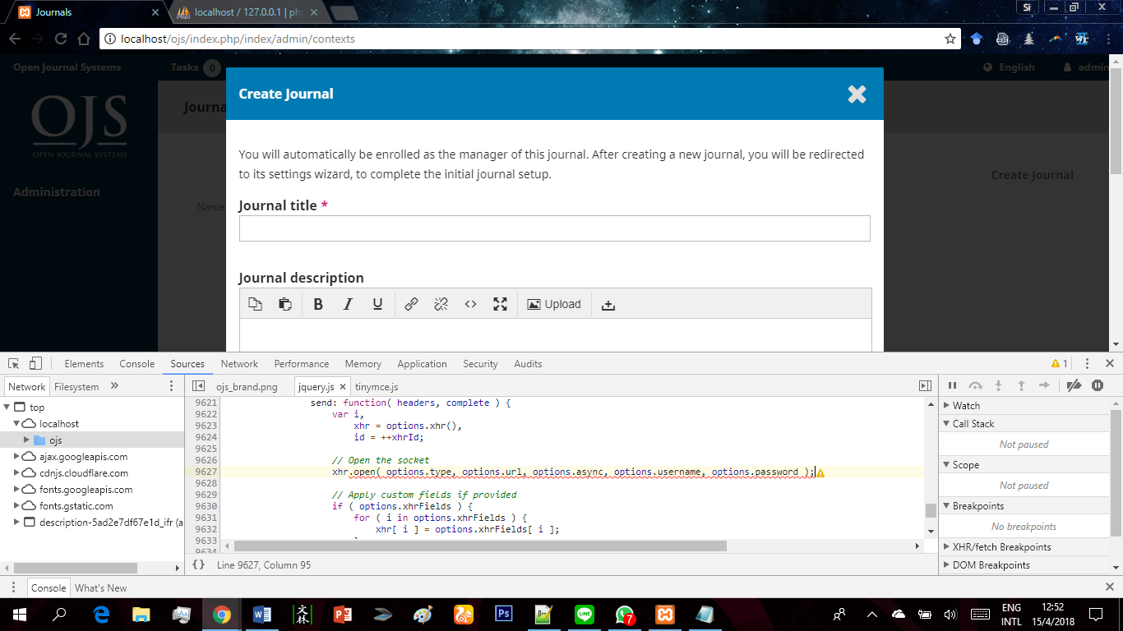
Task: Pause script execution button
Action: coord(952,385)
